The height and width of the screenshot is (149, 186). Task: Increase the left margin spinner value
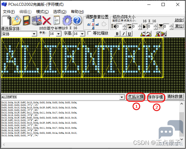pos(124,25)
